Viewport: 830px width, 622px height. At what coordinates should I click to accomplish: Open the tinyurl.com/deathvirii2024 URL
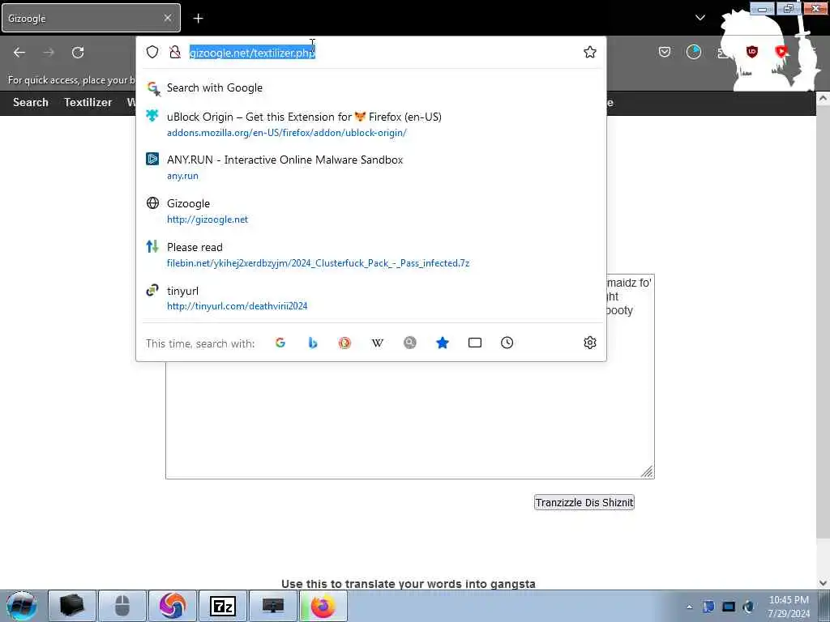(237, 305)
